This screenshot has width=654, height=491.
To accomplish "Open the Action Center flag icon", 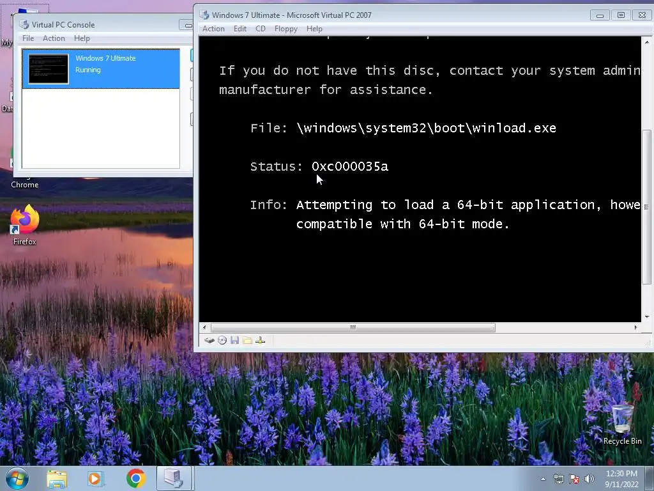I will (x=574, y=479).
